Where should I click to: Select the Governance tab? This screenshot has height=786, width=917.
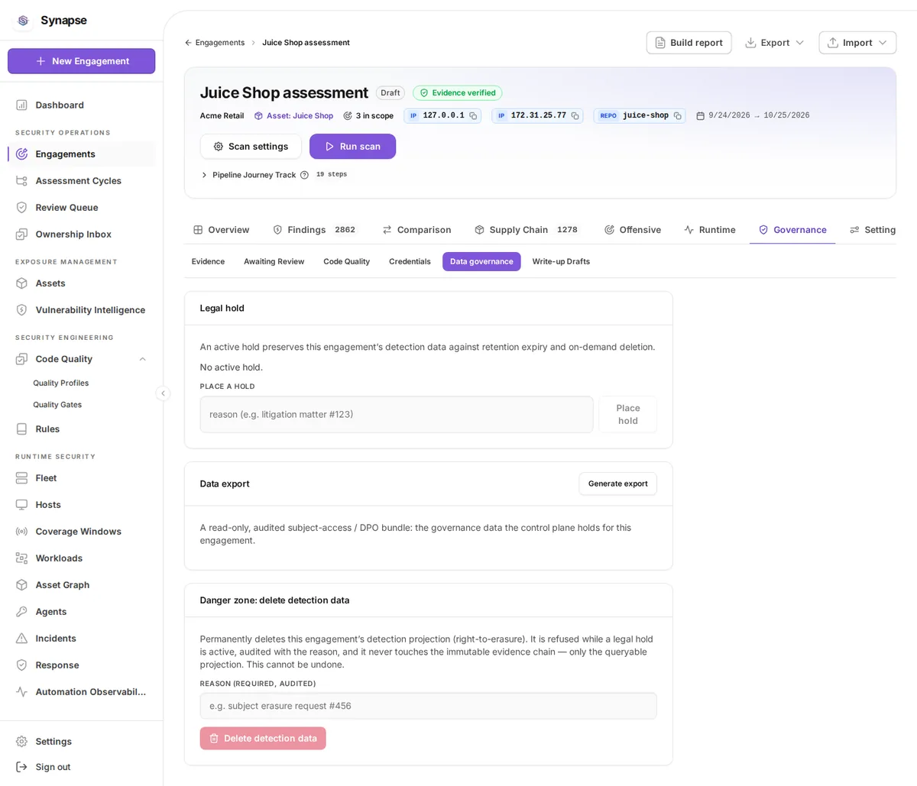click(792, 230)
